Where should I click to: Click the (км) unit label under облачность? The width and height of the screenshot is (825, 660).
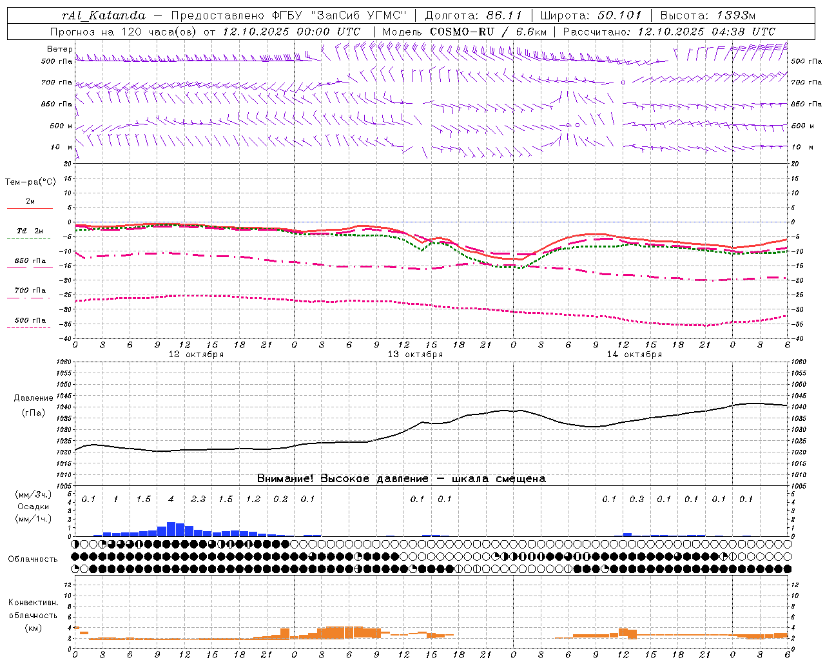34,628
